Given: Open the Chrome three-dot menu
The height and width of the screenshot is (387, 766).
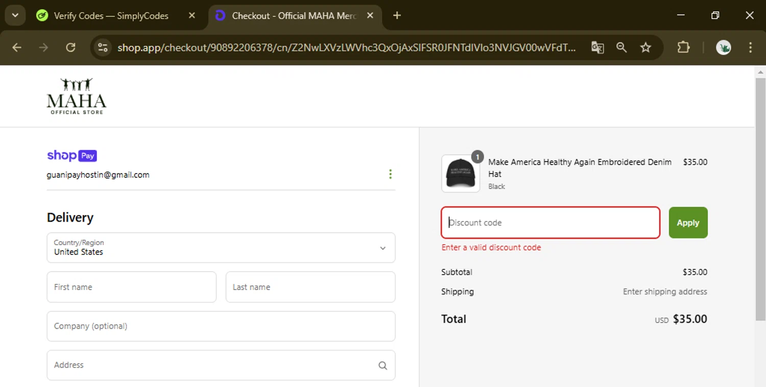Looking at the screenshot, I should point(750,47).
